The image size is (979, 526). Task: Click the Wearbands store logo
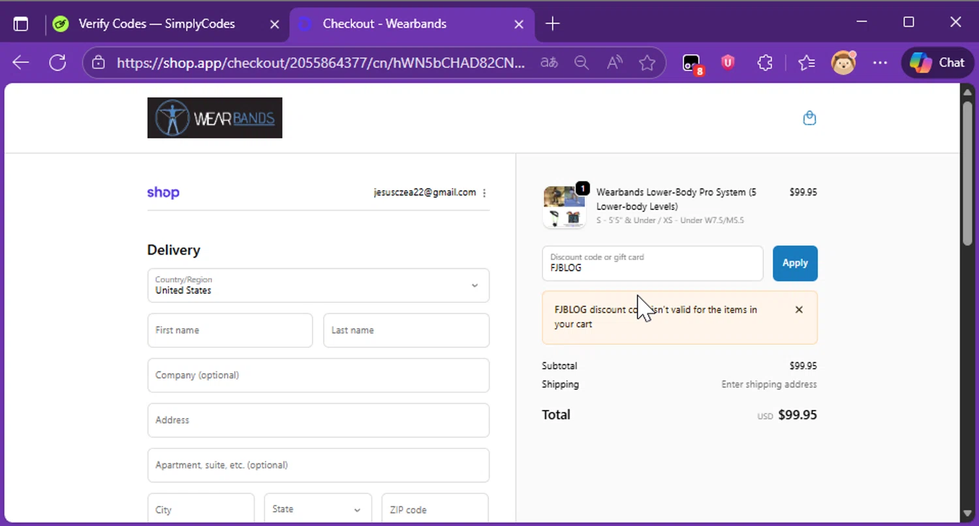coord(215,118)
